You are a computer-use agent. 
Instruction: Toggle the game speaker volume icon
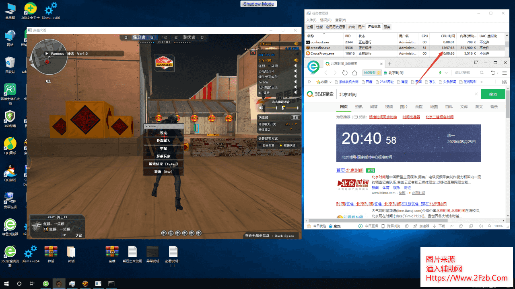click(x=262, y=108)
